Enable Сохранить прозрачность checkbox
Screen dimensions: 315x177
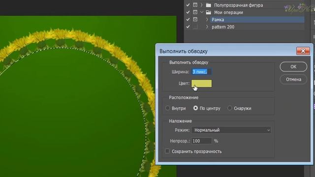pyautogui.click(x=167, y=151)
